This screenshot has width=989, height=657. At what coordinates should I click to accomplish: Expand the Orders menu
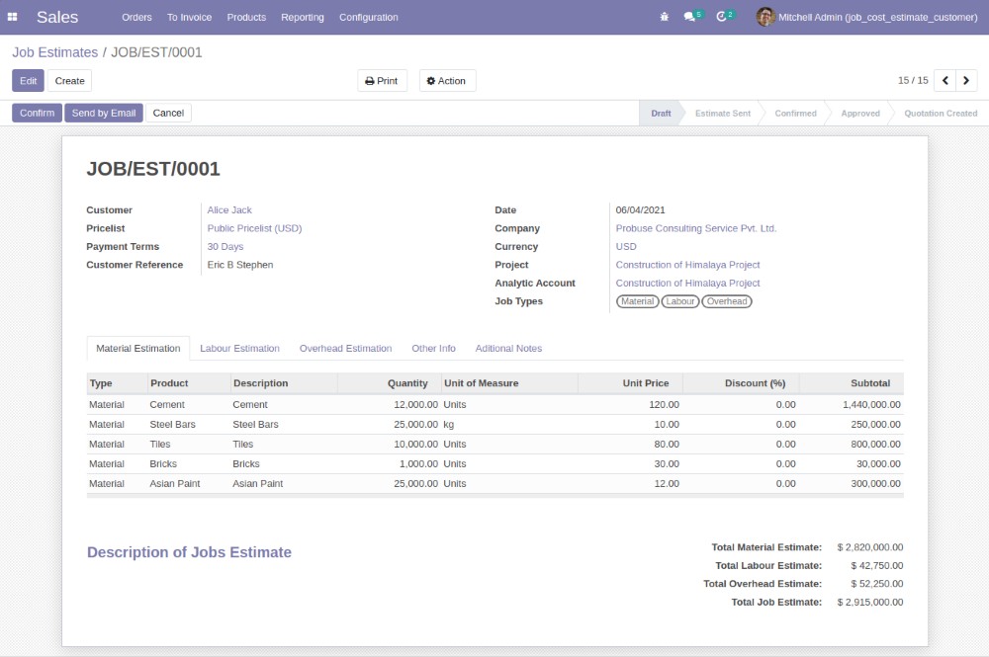(x=136, y=17)
